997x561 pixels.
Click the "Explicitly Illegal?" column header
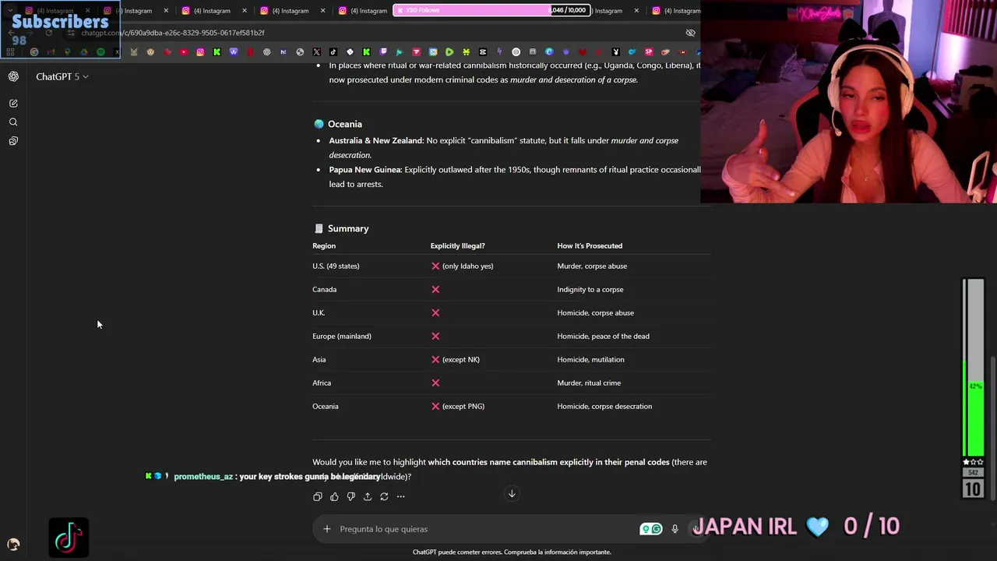[458, 245]
